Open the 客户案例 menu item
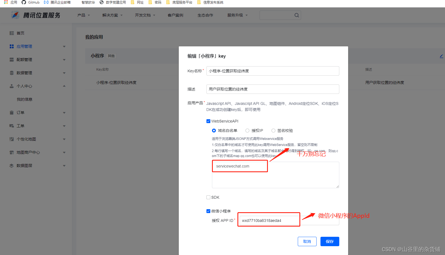Viewport: 445px width, 255px height. click(175, 15)
